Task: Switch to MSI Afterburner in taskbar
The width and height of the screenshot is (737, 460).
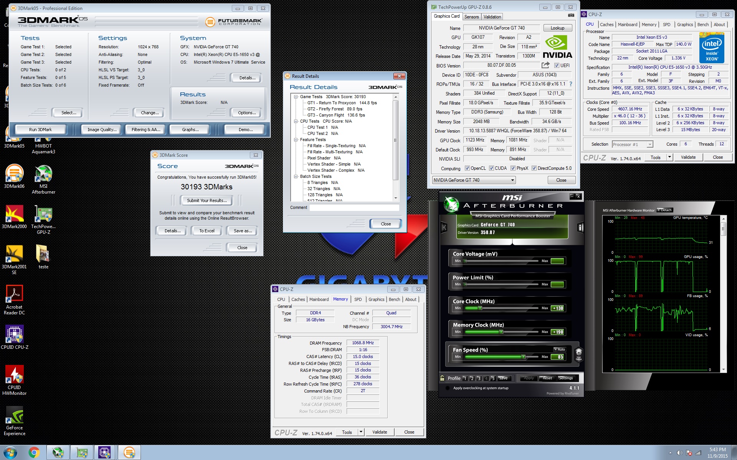Action: 58,453
